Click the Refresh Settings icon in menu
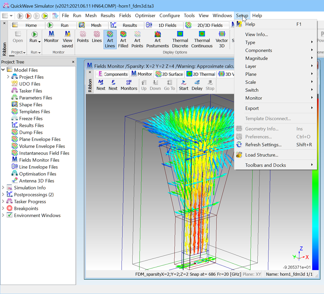The height and width of the screenshot is (294, 324). [x=239, y=145]
